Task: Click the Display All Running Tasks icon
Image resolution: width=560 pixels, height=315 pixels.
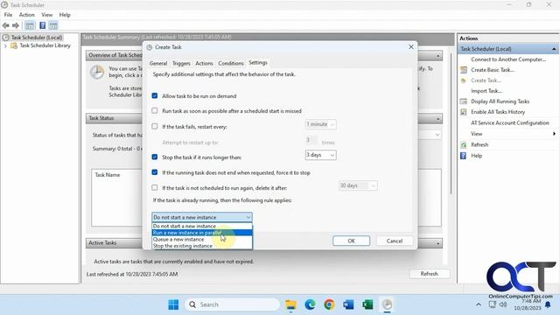Action: click(464, 101)
